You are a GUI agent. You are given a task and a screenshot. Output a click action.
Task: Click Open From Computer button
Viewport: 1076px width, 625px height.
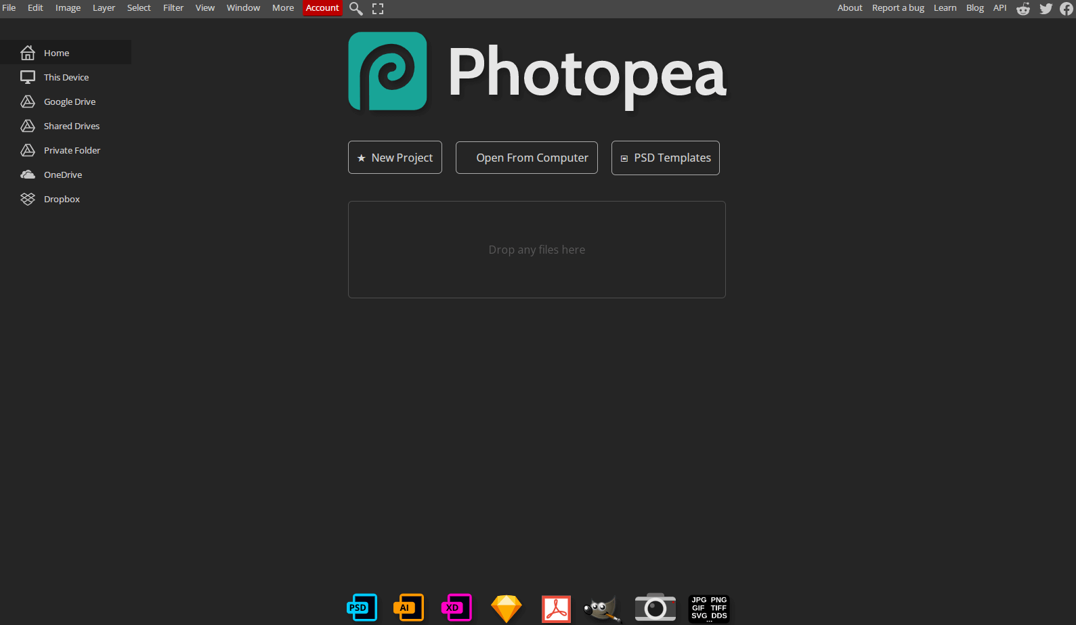pos(527,158)
